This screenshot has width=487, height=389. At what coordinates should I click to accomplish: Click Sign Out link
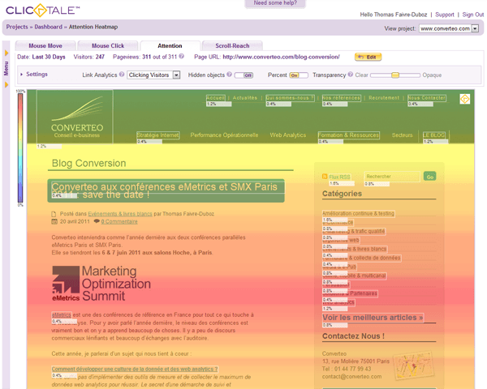tap(472, 15)
